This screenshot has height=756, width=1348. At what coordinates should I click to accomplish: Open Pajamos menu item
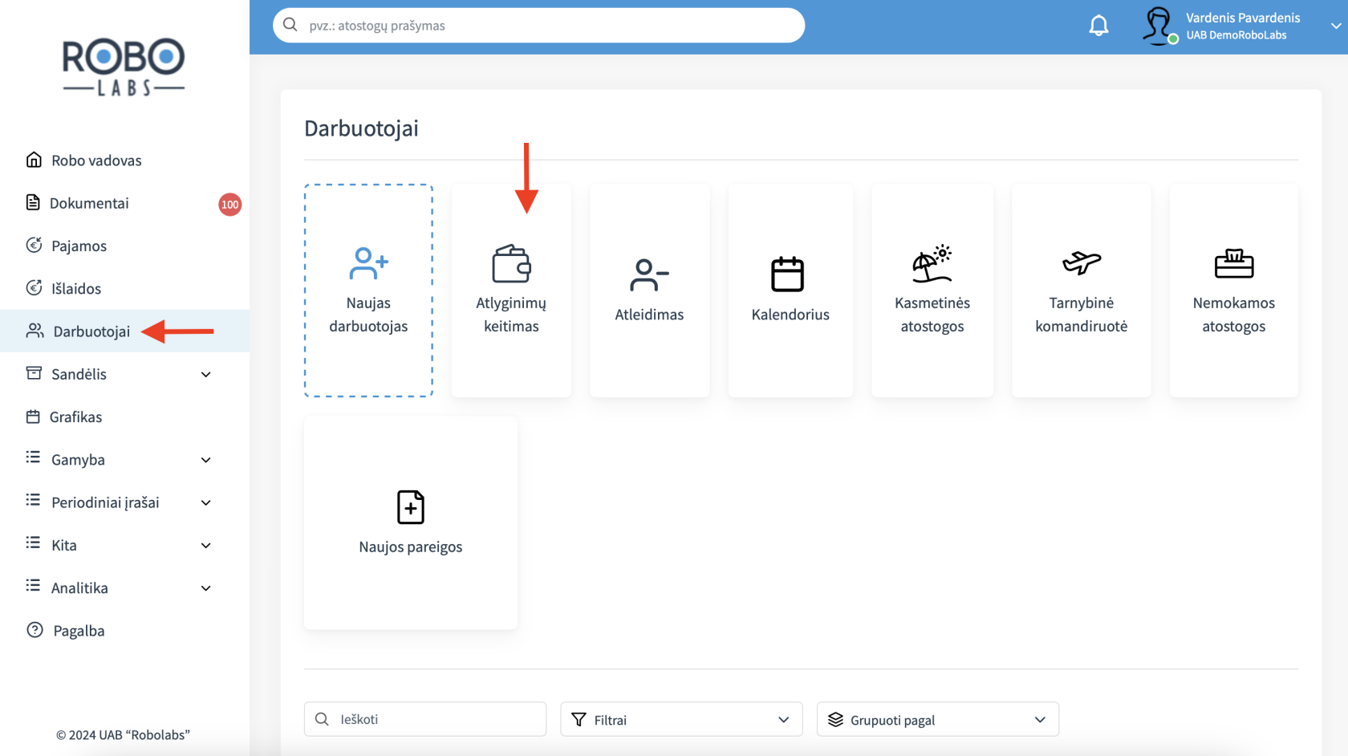click(124, 246)
